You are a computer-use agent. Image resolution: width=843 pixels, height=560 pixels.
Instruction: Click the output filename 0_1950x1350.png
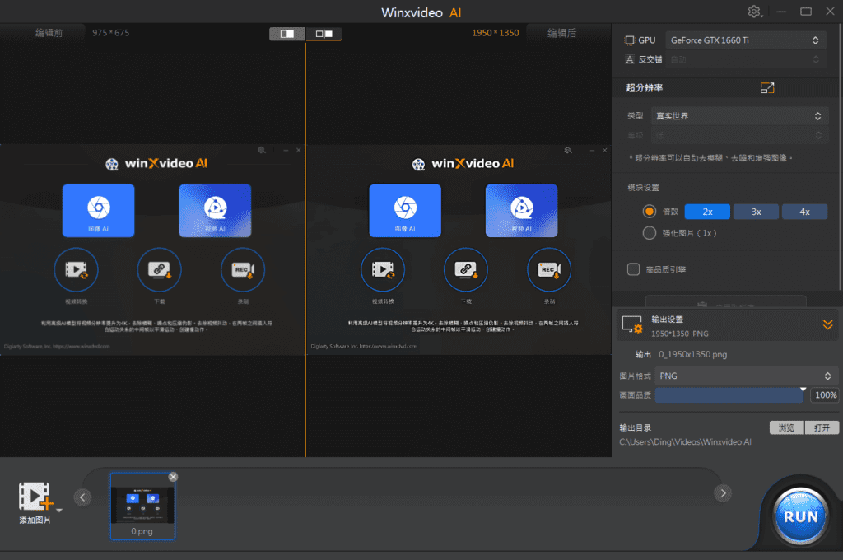click(x=692, y=354)
